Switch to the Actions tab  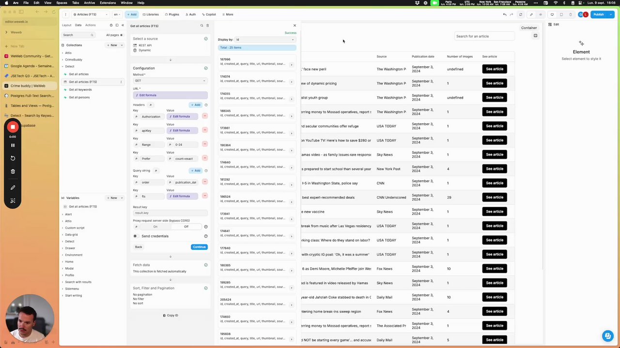pos(90,25)
